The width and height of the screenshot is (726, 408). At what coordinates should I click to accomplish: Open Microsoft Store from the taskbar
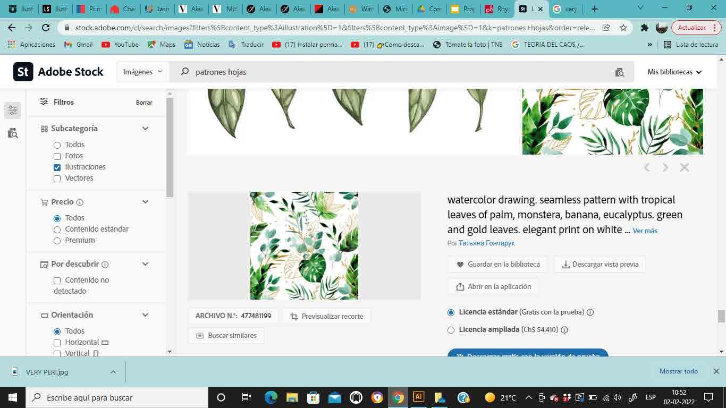coord(313,397)
